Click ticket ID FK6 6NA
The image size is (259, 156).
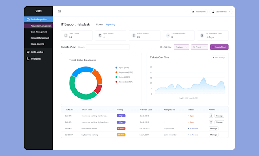(x=68, y=129)
